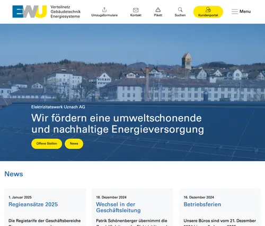Open the Regieansätze 2025 article
The height and width of the screenshot is (226, 265).
33,204
